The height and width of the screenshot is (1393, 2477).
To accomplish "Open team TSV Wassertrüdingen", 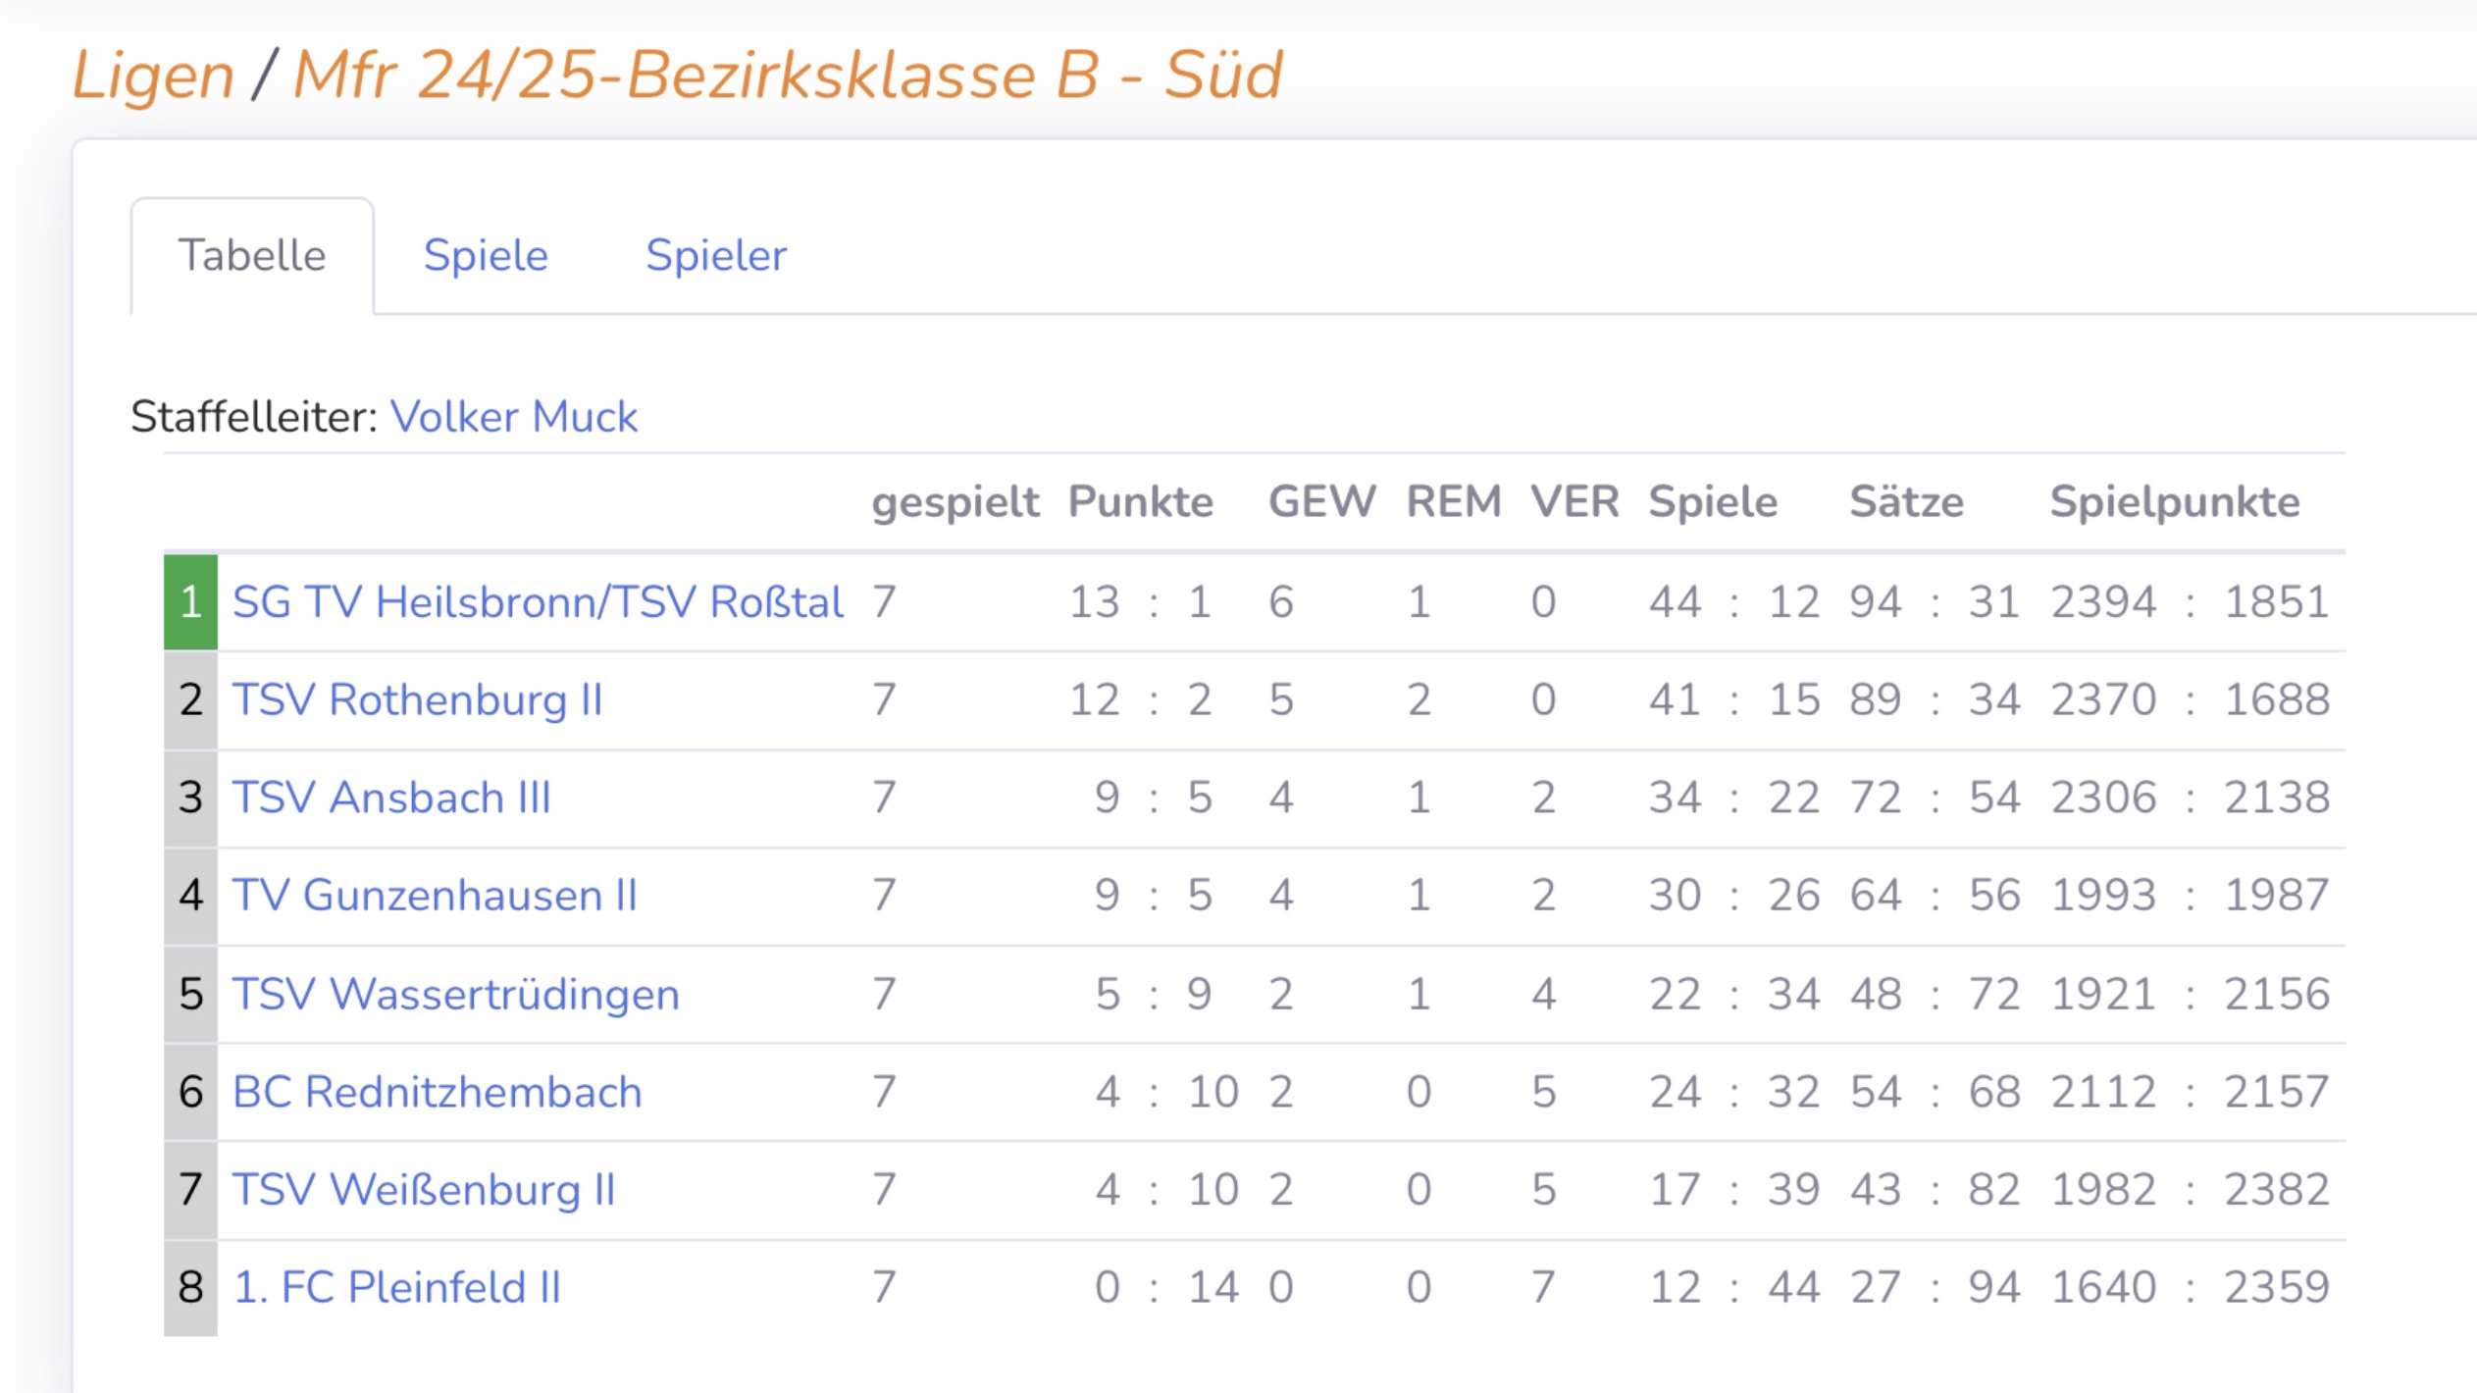I will click(x=455, y=994).
